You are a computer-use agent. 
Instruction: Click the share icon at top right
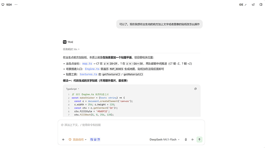(253, 5)
